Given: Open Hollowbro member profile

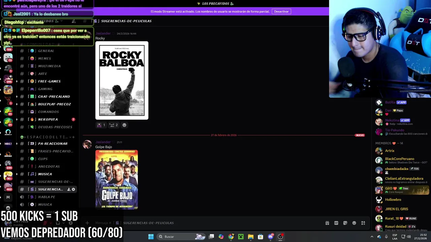Looking at the screenshot, I should (x=402, y=200).
